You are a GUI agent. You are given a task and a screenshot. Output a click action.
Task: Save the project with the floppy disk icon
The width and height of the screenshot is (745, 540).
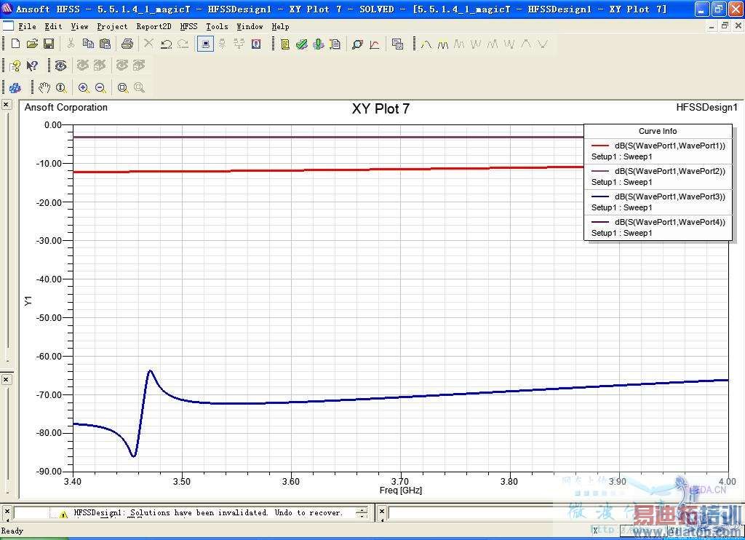pyautogui.click(x=48, y=44)
